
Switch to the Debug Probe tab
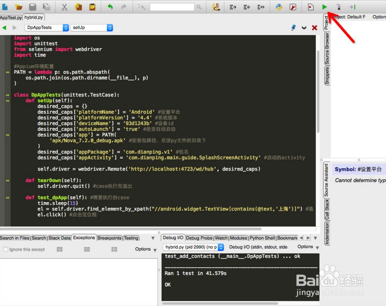click(199, 238)
